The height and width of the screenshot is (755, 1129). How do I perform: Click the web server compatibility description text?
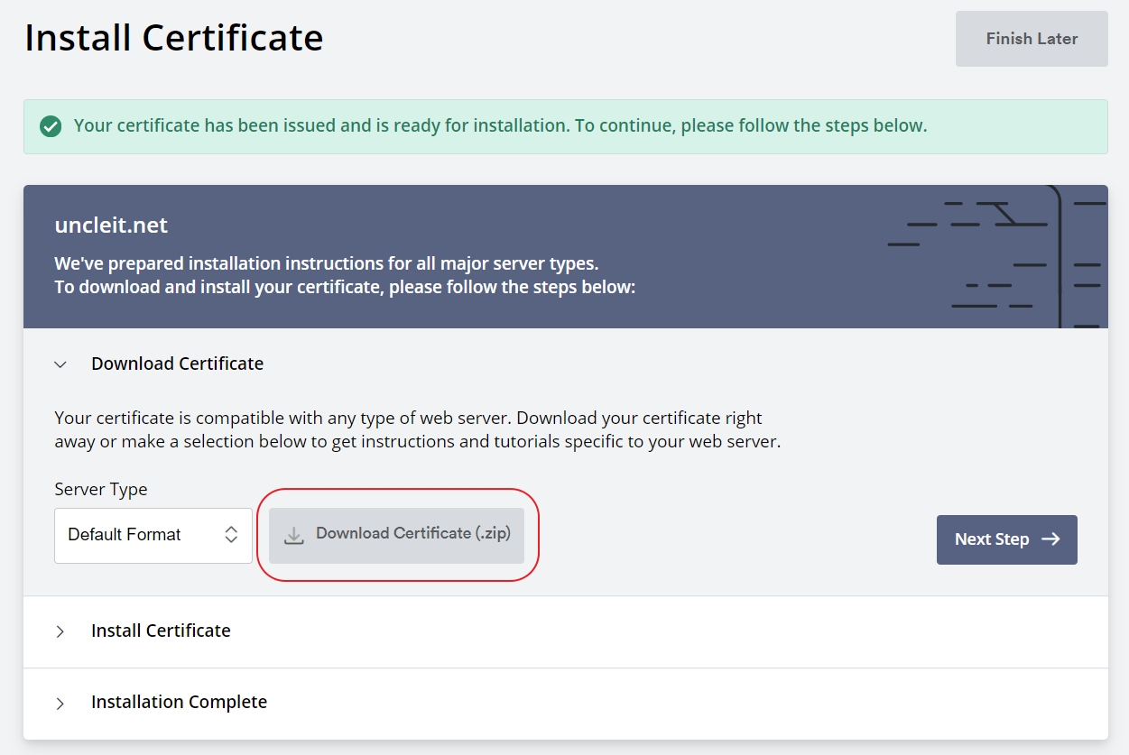point(417,430)
